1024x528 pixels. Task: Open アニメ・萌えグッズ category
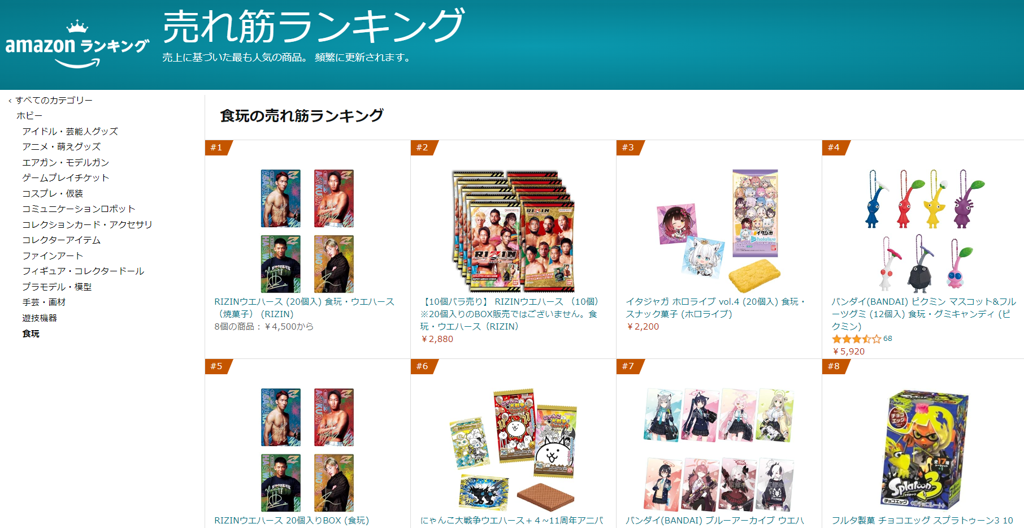click(x=62, y=146)
